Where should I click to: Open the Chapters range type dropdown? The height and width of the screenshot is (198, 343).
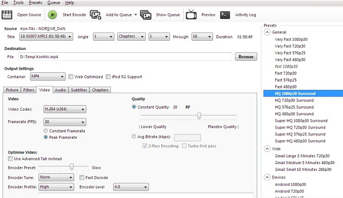coord(131,36)
